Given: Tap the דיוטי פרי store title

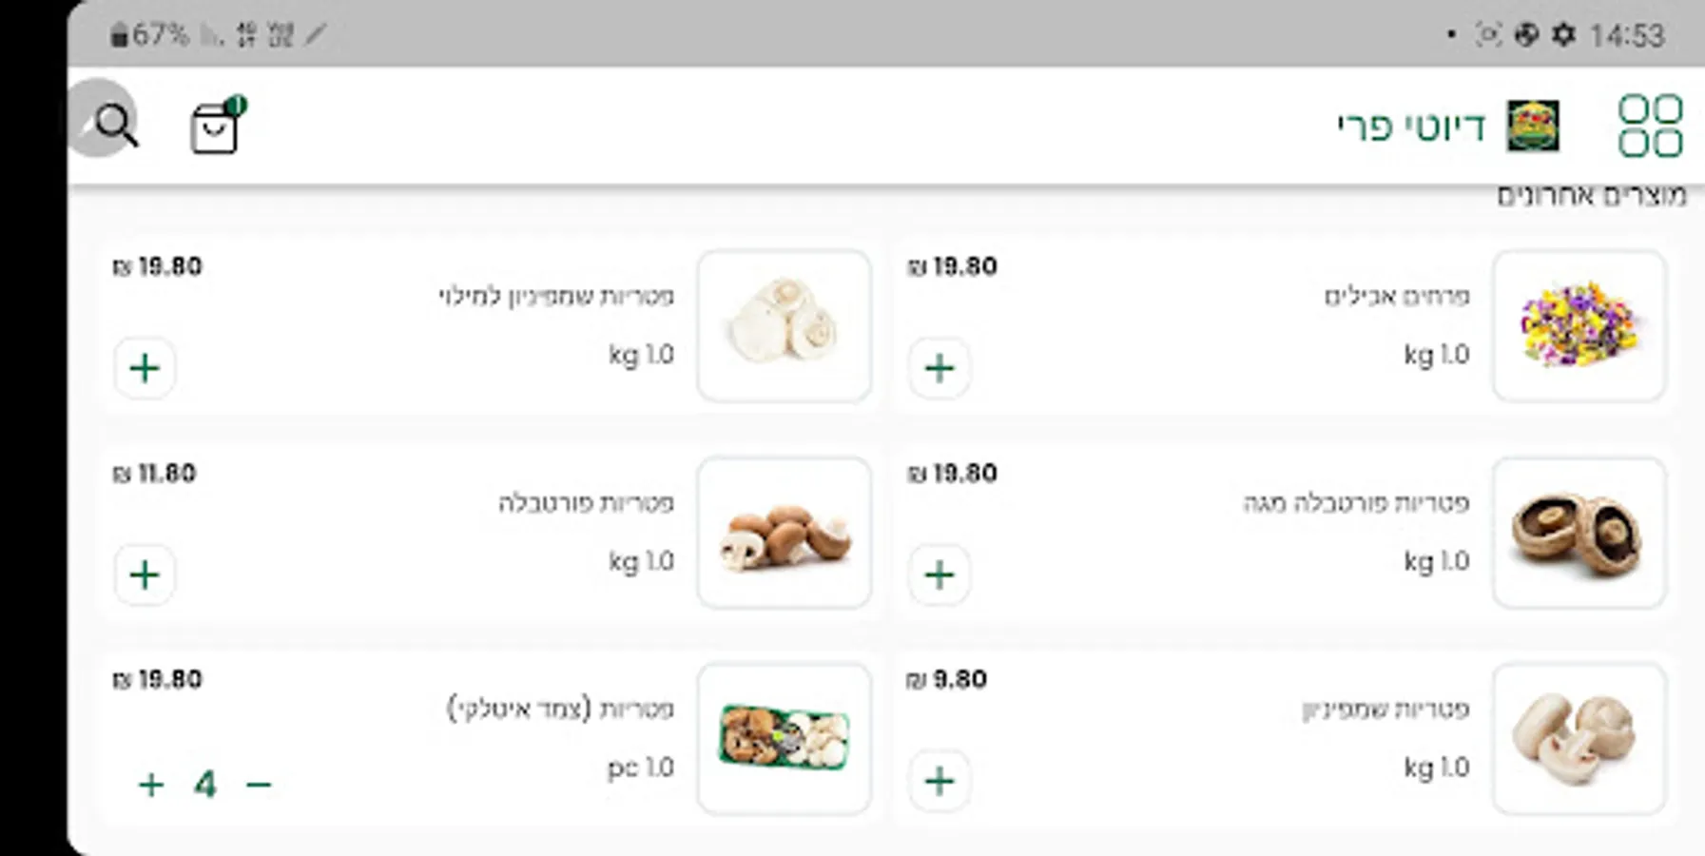Looking at the screenshot, I should [x=1411, y=126].
